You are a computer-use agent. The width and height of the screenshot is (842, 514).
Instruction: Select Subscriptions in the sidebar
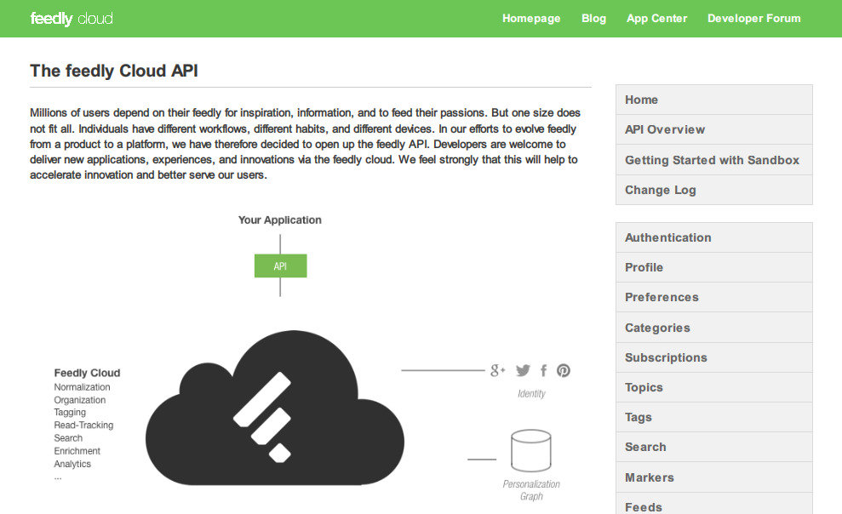666,357
